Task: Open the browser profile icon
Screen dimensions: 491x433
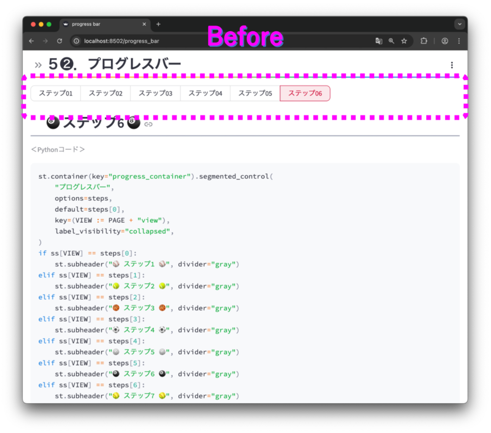Action: (x=444, y=41)
